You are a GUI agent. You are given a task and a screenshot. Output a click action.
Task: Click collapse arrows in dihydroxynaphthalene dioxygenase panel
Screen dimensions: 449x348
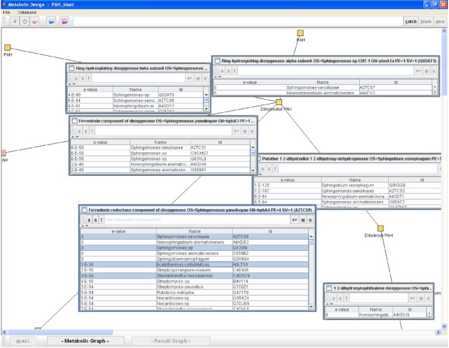(330, 304)
